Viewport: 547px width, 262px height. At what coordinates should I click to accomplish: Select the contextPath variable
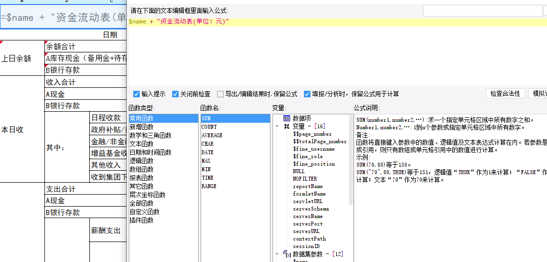point(309,239)
